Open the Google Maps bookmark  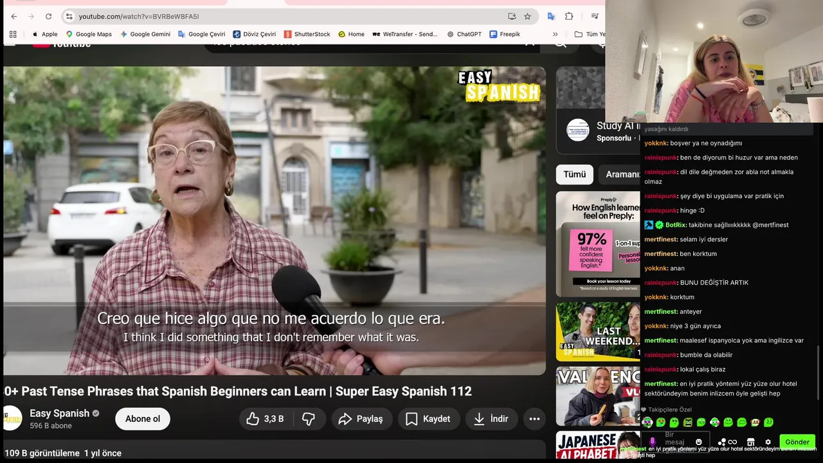[x=89, y=34]
